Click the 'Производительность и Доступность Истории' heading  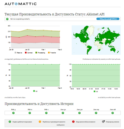pos(39,104)
